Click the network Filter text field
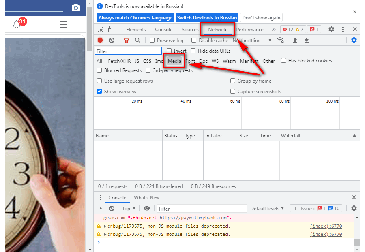 [x=129, y=51]
